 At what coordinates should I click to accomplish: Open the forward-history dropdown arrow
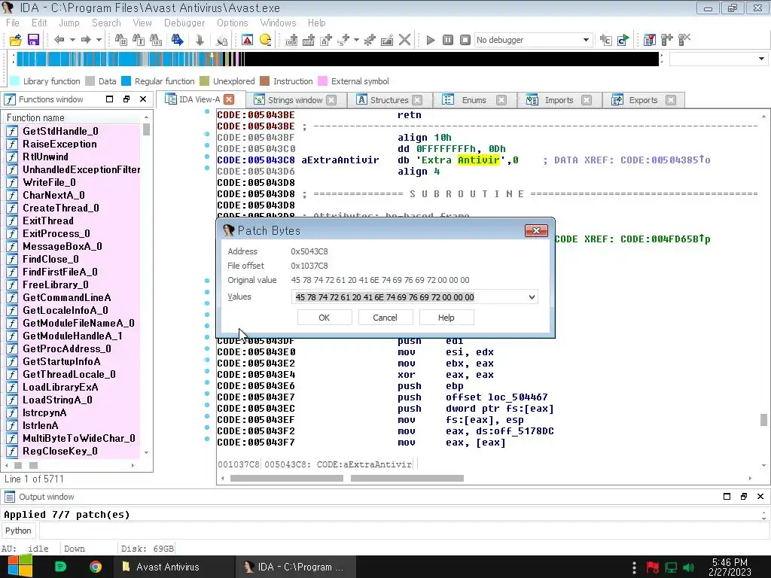pos(99,40)
